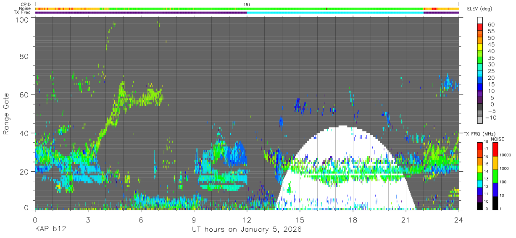Click the CPID row label
The height and width of the screenshot is (238, 516).
(x=26, y=5)
